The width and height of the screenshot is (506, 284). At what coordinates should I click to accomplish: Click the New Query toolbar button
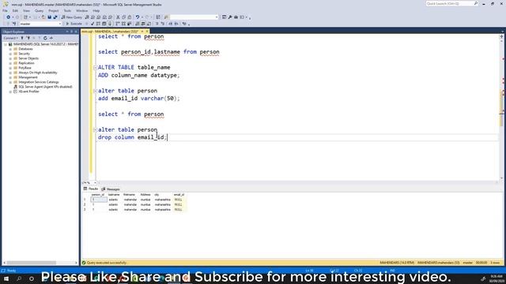(x=72, y=17)
